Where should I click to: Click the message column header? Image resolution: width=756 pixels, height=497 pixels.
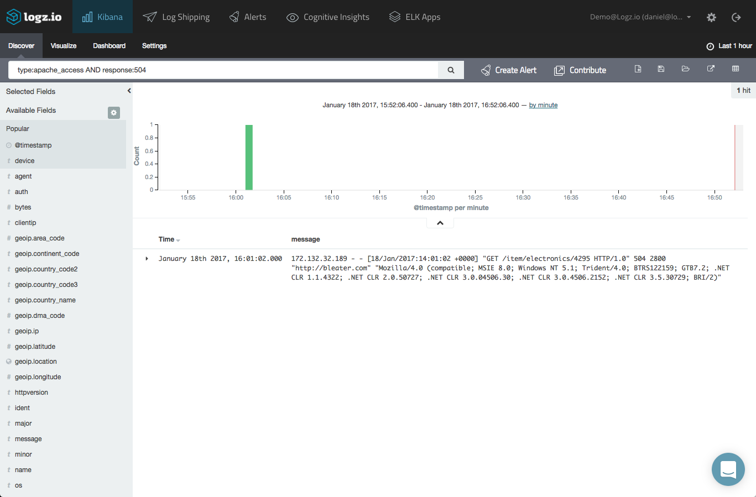[x=306, y=239]
